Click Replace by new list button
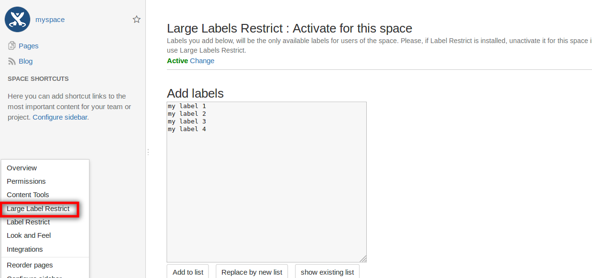Viewport: 592px width, 278px height. click(252, 272)
